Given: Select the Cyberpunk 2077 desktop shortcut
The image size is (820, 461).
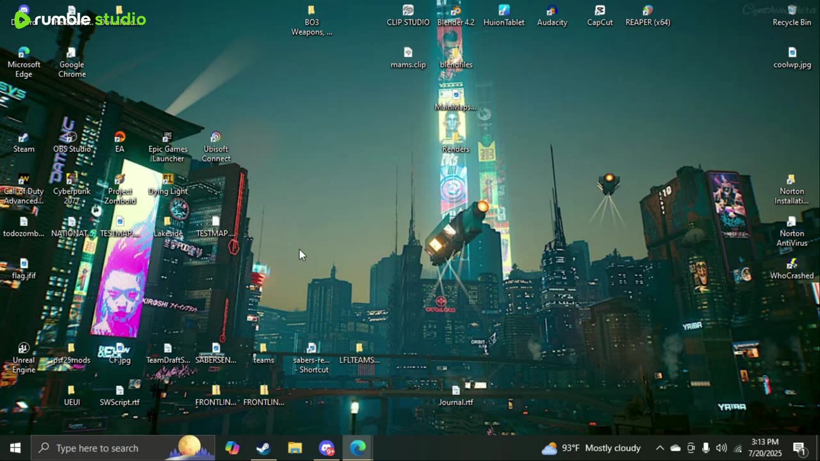Looking at the screenshot, I should click(x=72, y=189).
